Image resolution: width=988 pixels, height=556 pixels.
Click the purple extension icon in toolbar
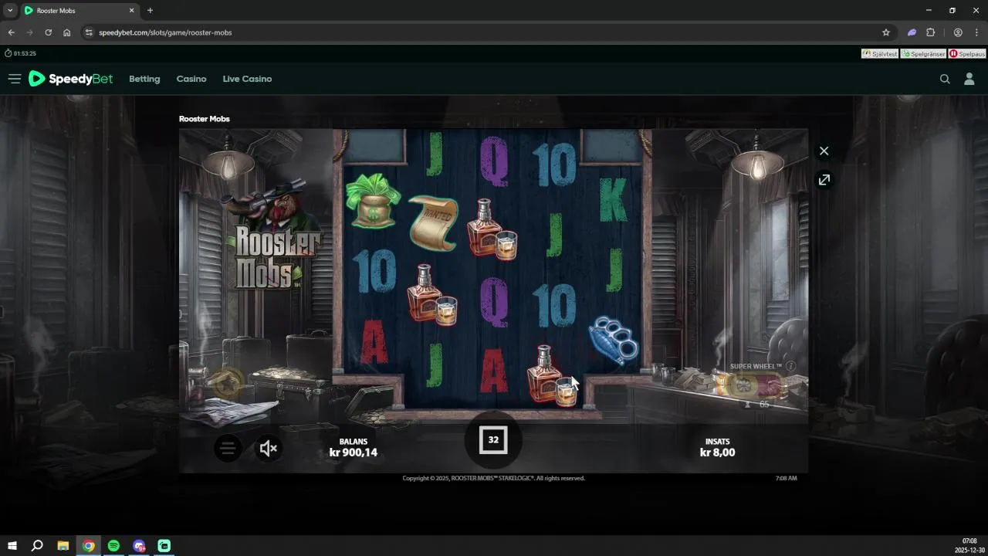tap(912, 32)
